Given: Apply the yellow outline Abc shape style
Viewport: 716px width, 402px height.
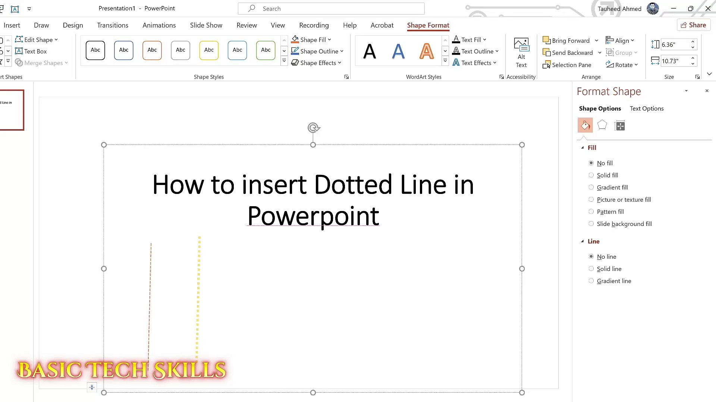Looking at the screenshot, I should (209, 50).
